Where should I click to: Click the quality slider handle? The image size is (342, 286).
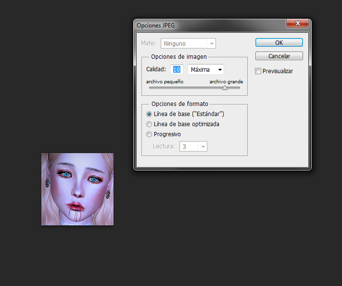pyautogui.click(x=225, y=88)
